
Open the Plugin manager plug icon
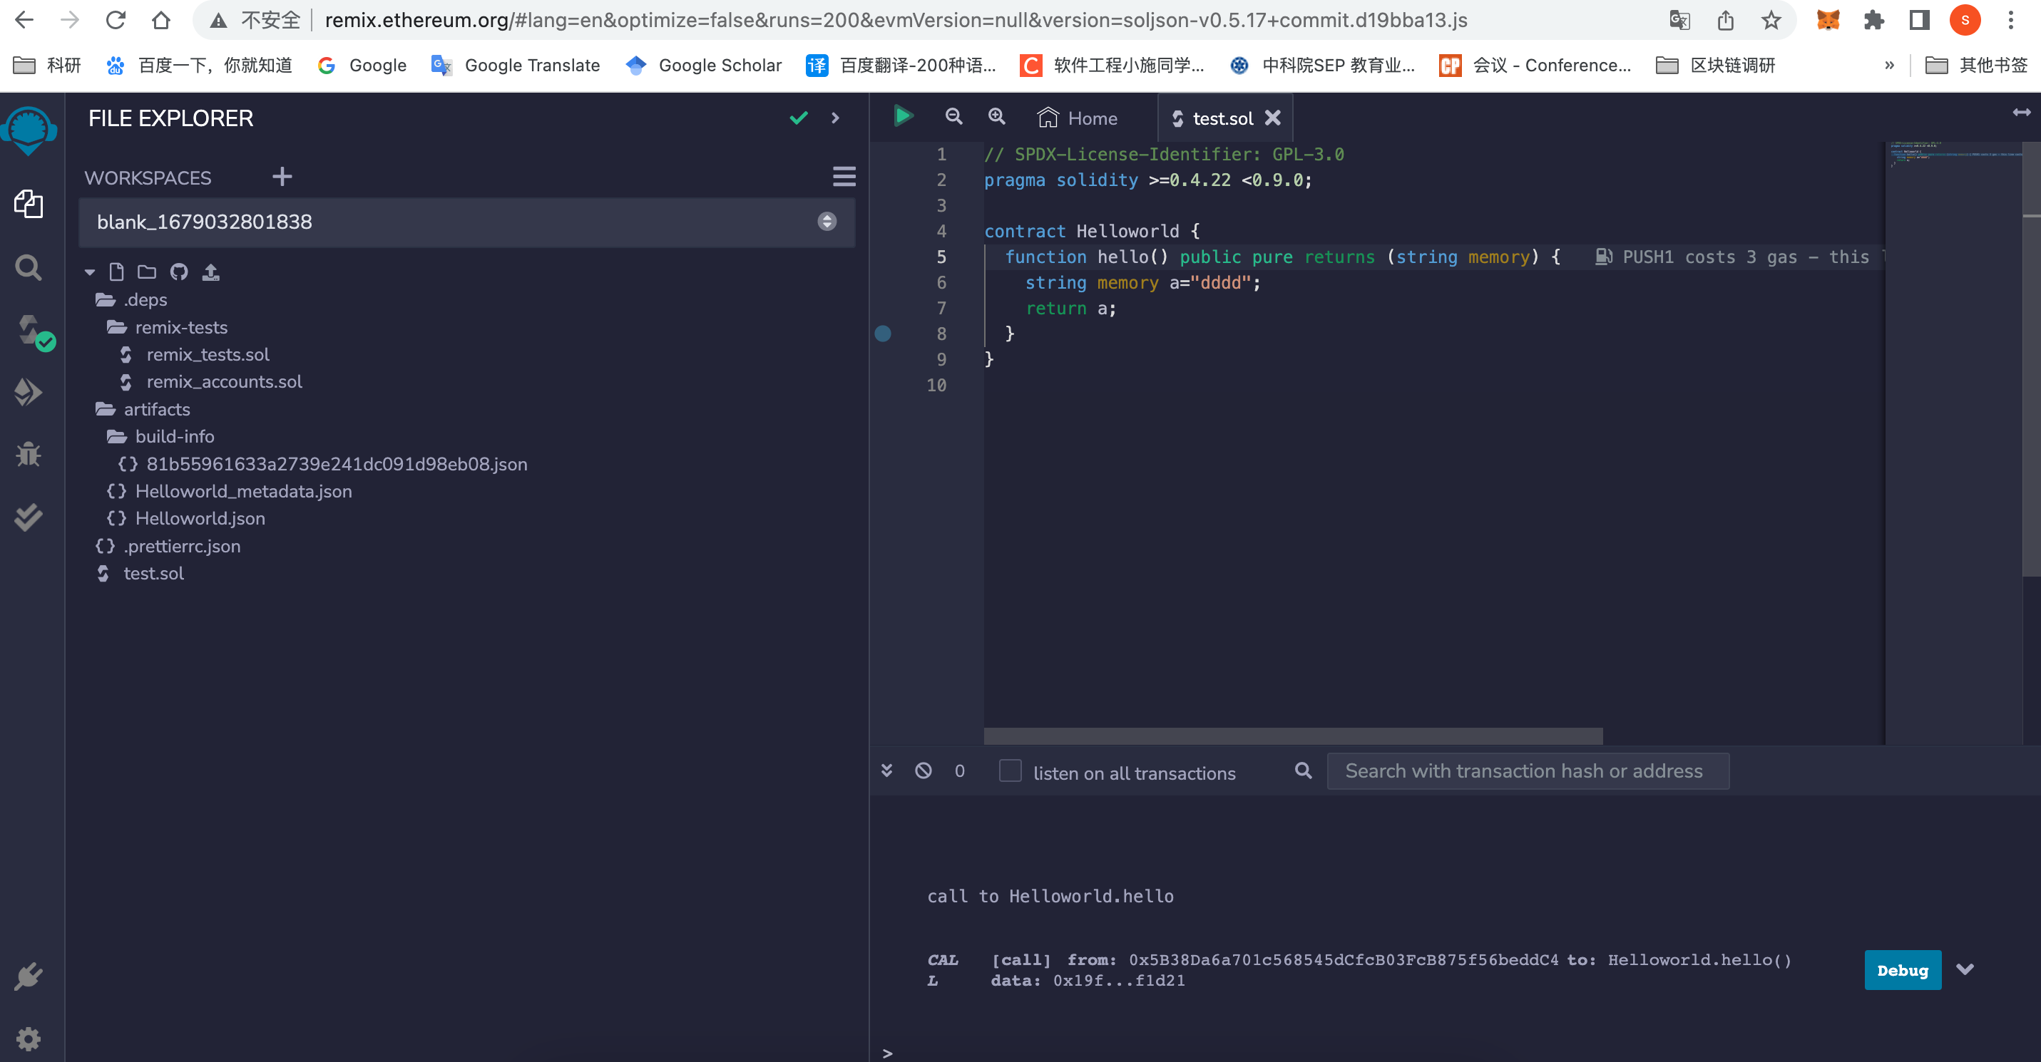[x=29, y=976]
